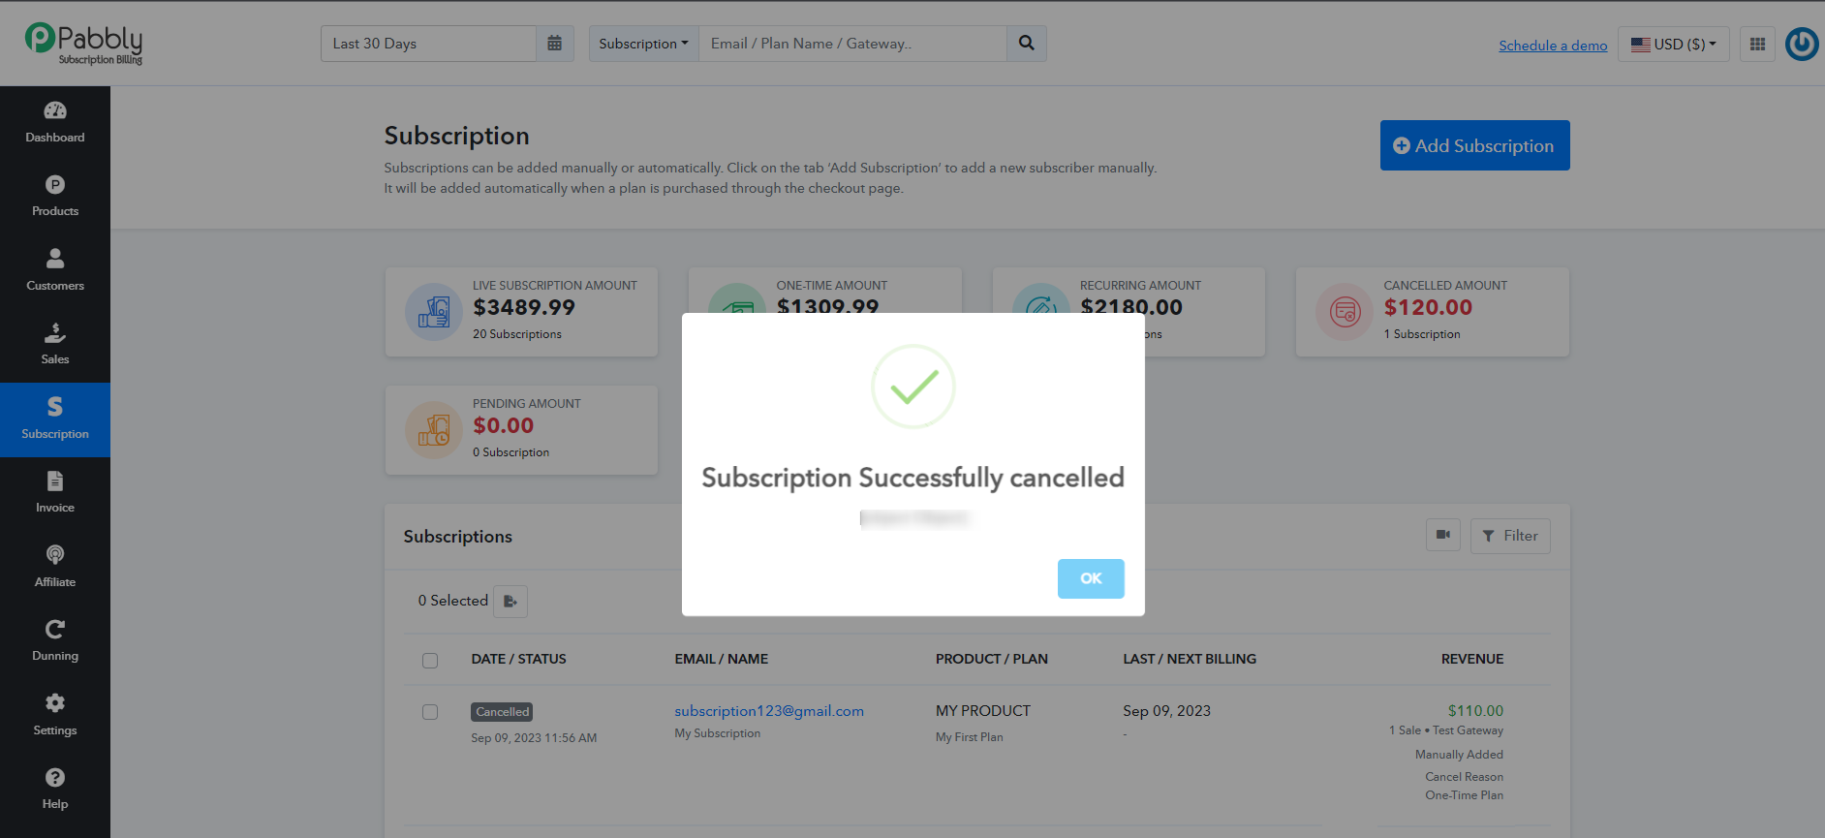Open the Dashboard sidebar icon
1825x838 pixels.
click(x=55, y=122)
